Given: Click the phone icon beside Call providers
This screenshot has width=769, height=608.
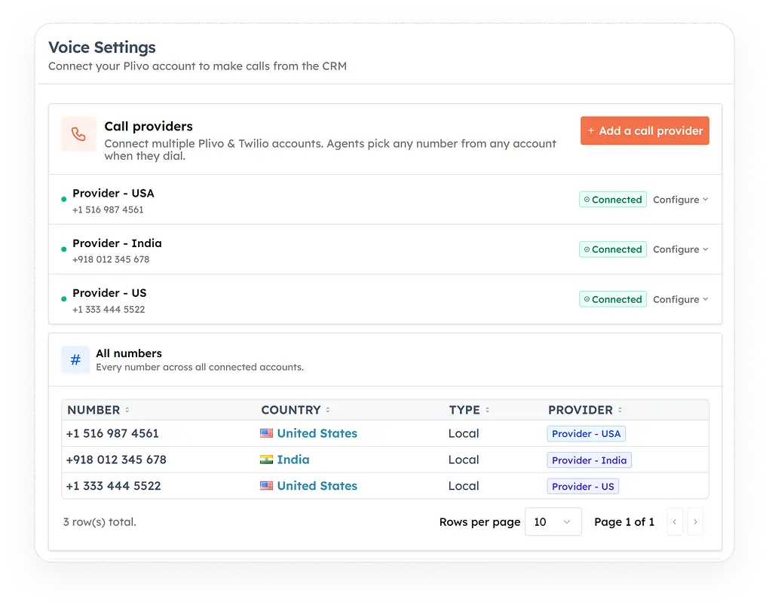Looking at the screenshot, I should tap(78, 134).
